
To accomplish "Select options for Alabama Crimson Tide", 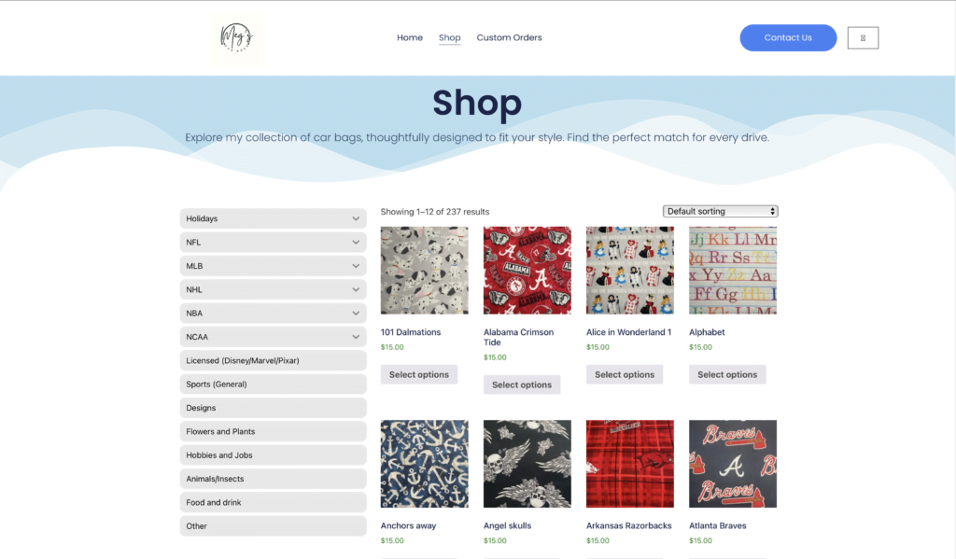I will click(x=522, y=384).
